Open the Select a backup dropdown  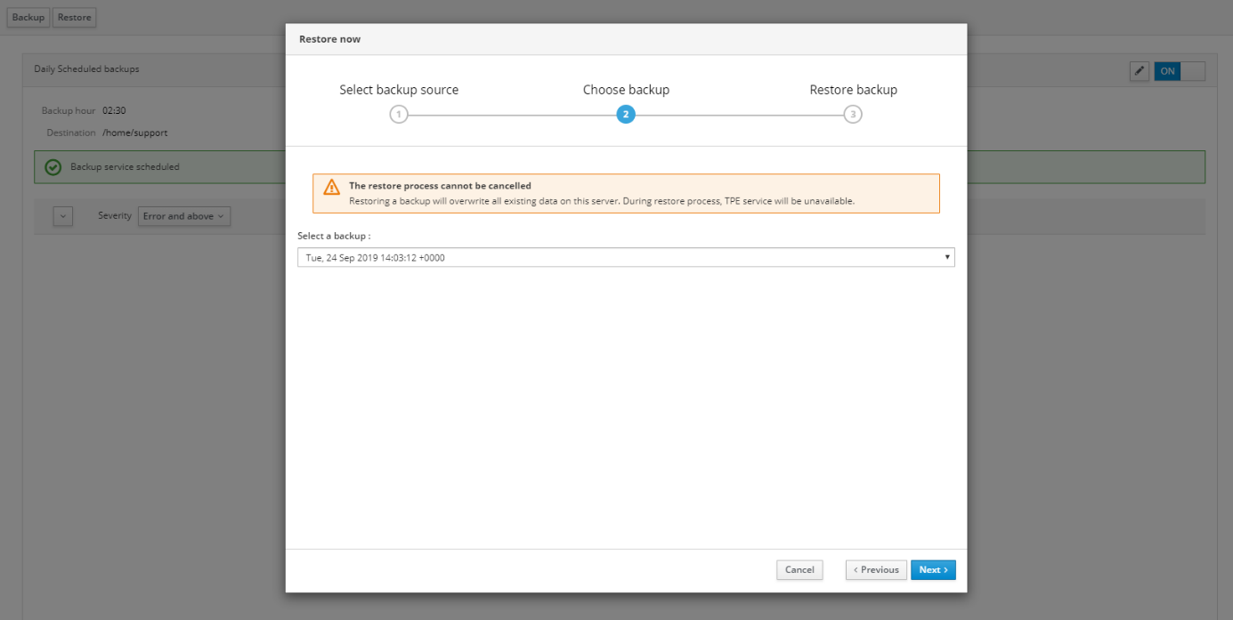coord(625,258)
